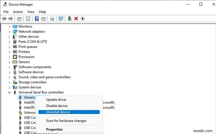The image size is (216, 134).
Task: Click the Storage controllers category icon
Action: [x=15, y=82]
